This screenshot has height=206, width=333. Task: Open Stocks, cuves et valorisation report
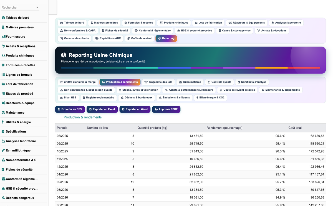[x=138, y=90]
